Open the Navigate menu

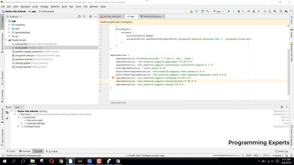click(25, 6)
